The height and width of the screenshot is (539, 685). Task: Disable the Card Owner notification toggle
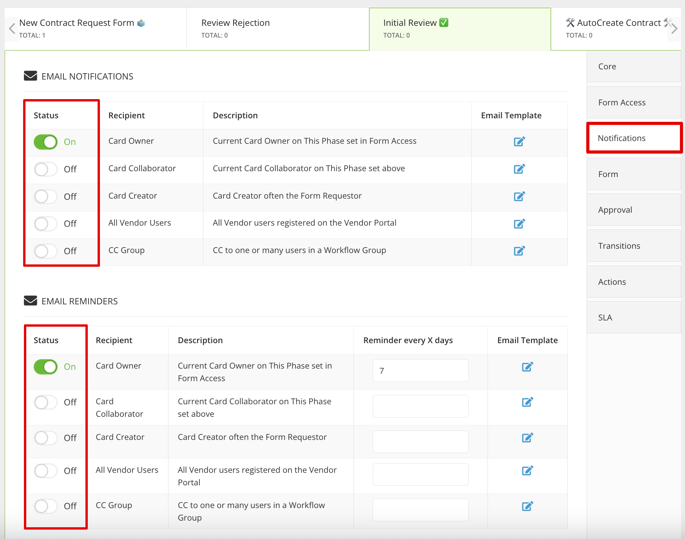[45, 142]
